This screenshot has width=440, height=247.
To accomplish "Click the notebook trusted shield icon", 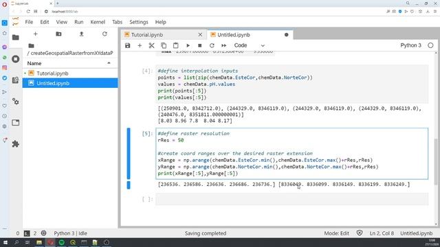I will 360,233.
